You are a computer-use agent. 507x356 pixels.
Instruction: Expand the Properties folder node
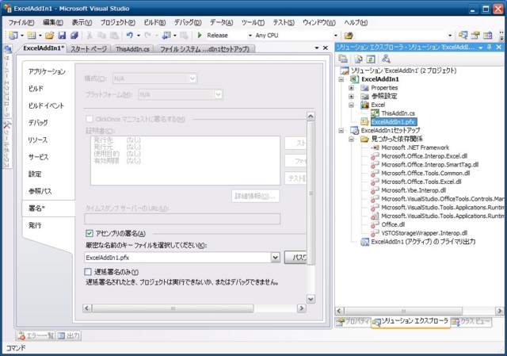point(351,88)
